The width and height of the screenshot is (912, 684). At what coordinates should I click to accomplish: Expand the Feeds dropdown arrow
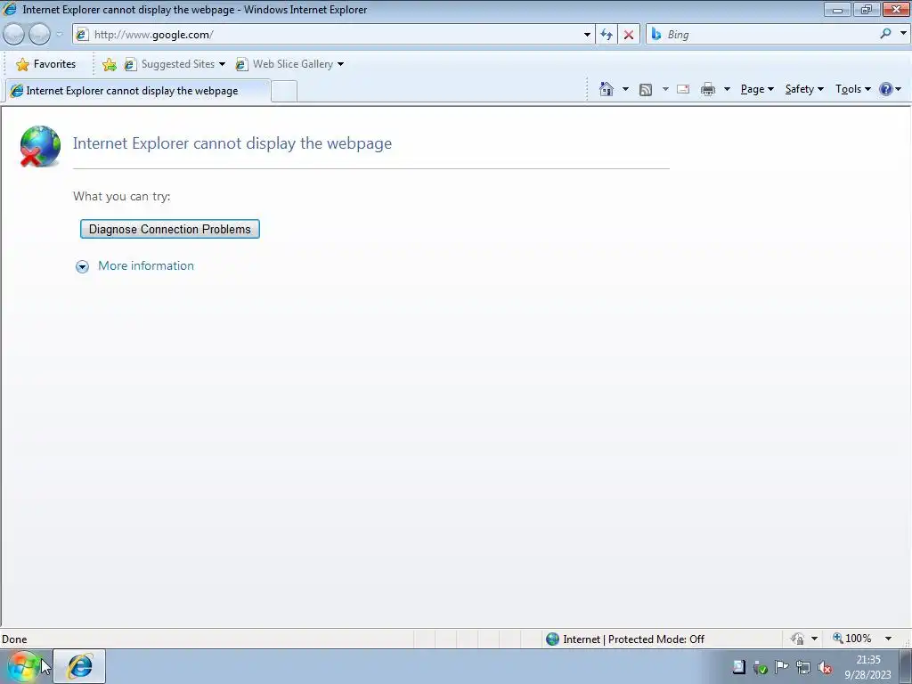click(664, 89)
